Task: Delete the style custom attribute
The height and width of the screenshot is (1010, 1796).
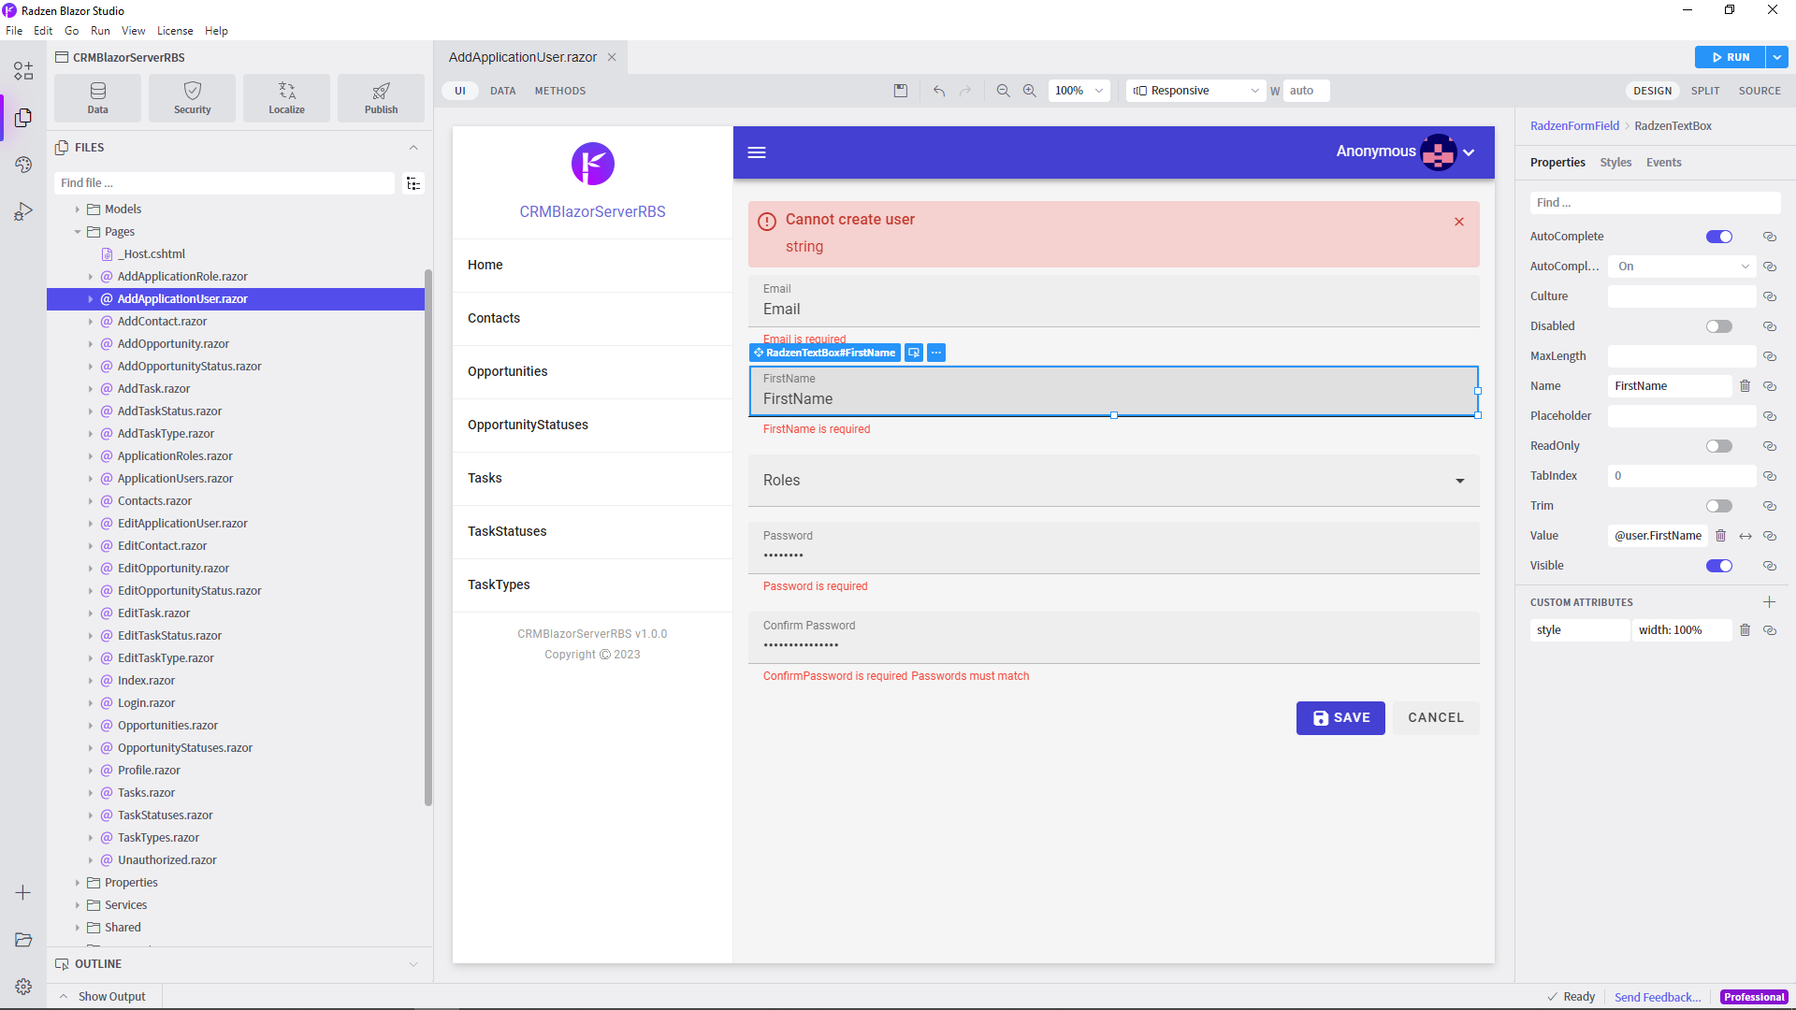Action: click(x=1745, y=630)
